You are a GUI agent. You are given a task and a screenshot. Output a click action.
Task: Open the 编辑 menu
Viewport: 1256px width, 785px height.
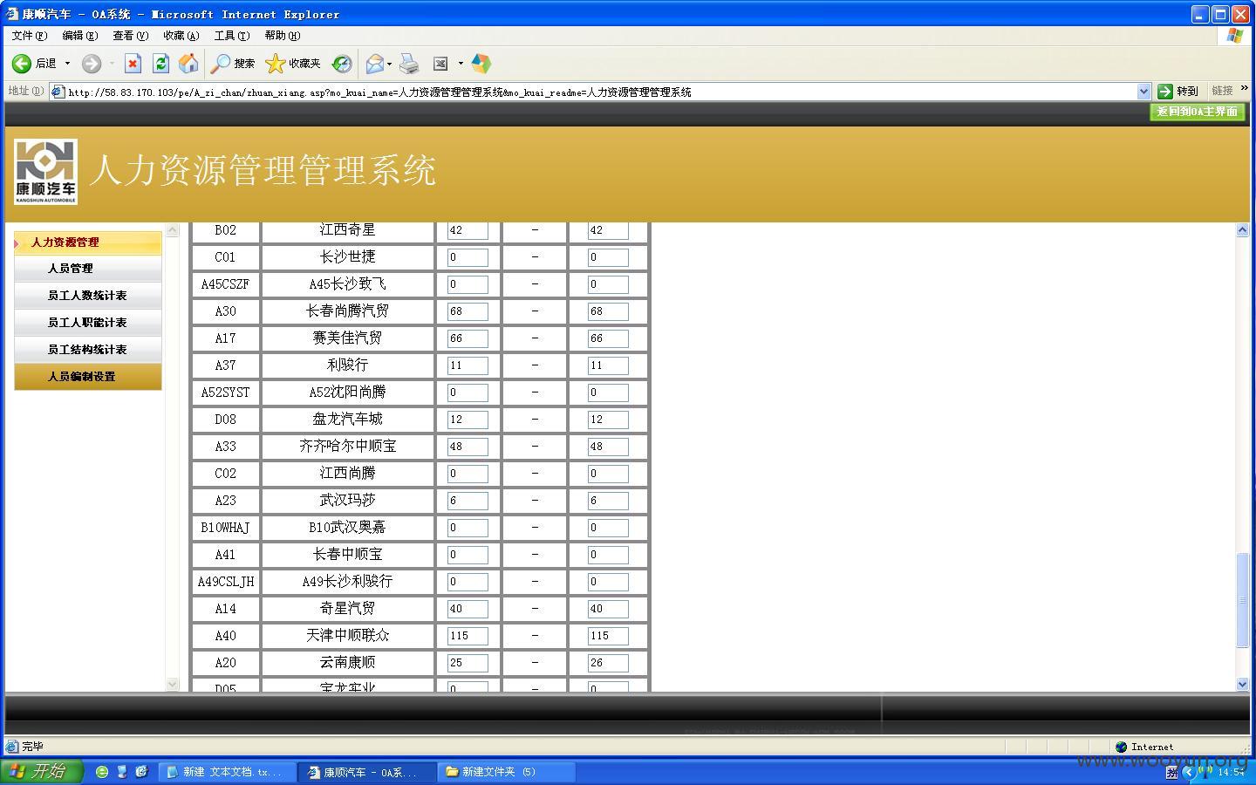(79, 36)
